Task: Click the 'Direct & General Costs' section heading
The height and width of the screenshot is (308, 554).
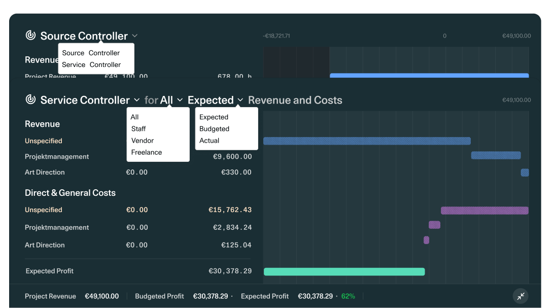Action: [x=70, y=193]
